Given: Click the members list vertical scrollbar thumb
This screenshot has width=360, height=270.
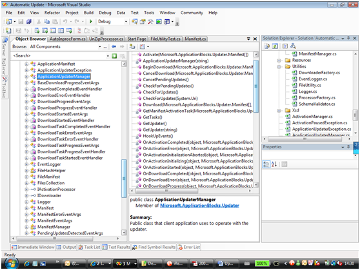Looking at the screenshot, I should [255, 86].
